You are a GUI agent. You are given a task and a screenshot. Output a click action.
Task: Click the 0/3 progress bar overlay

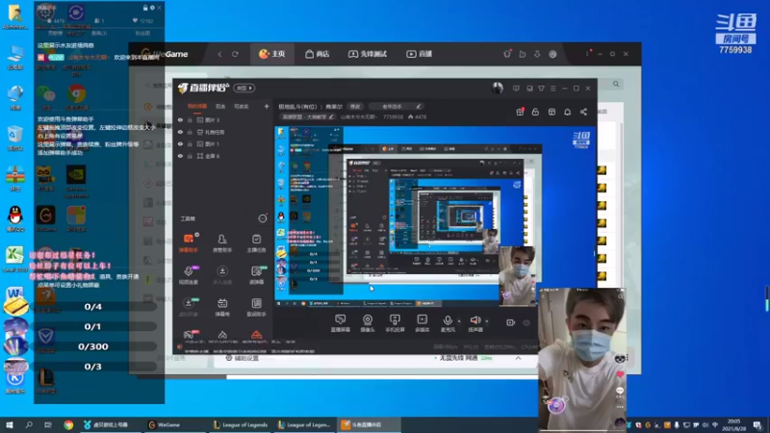[x=92, y=367]
